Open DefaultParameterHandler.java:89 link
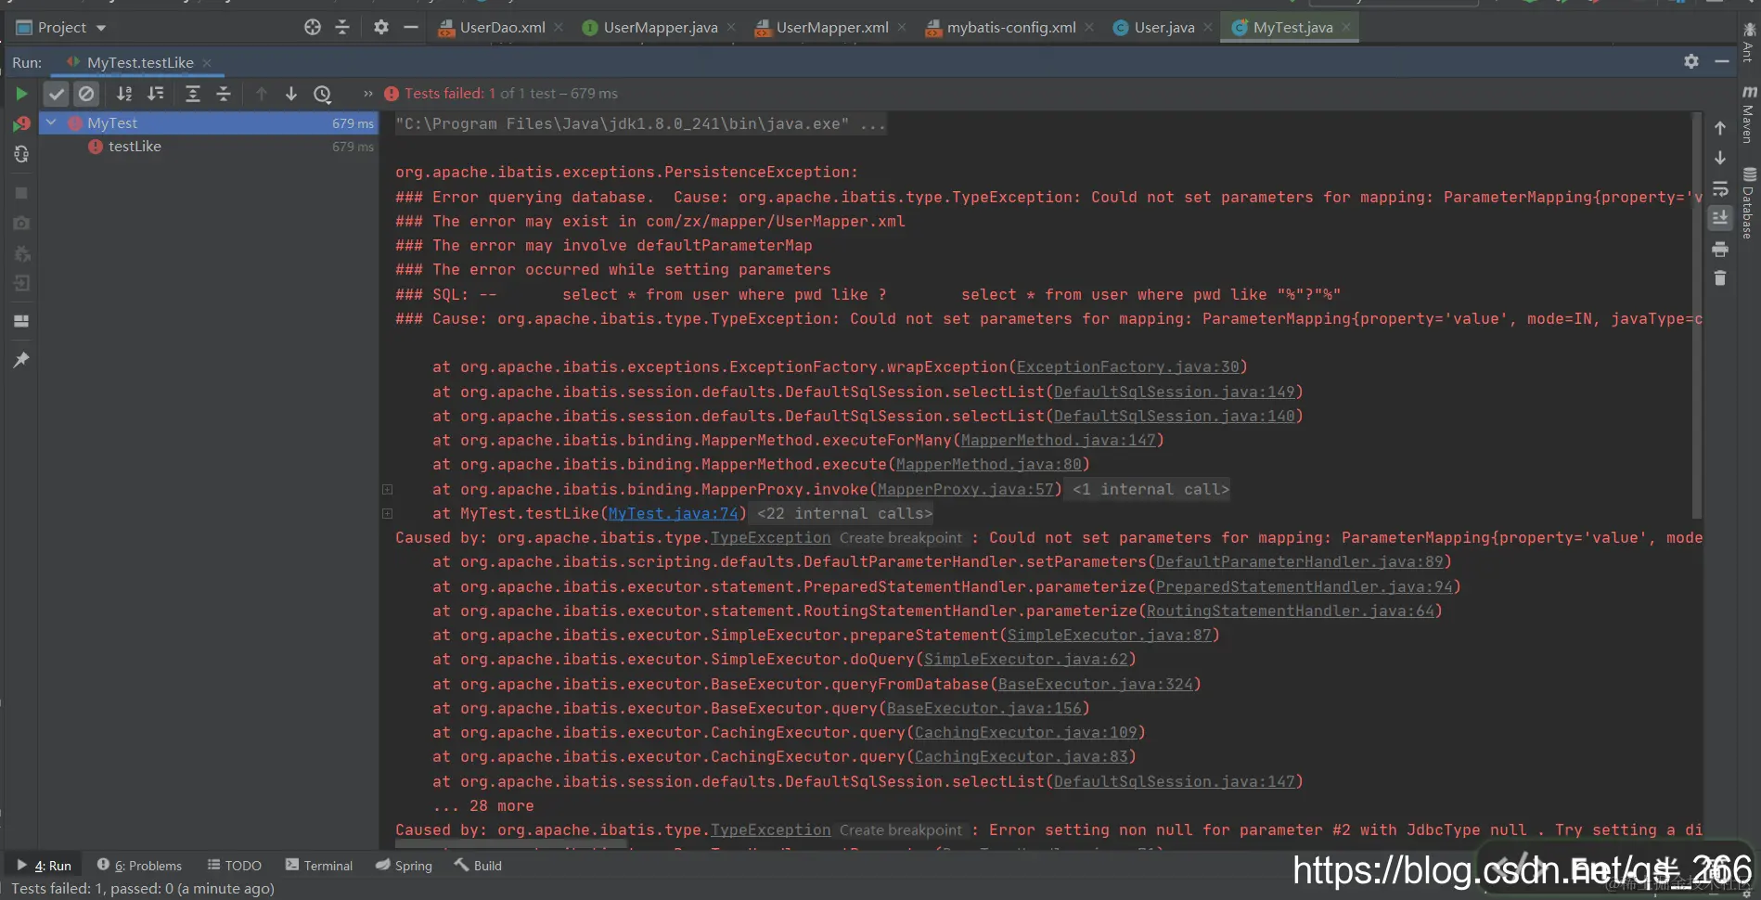This screenshot has height=900, width=1761. pos(1299,561)
